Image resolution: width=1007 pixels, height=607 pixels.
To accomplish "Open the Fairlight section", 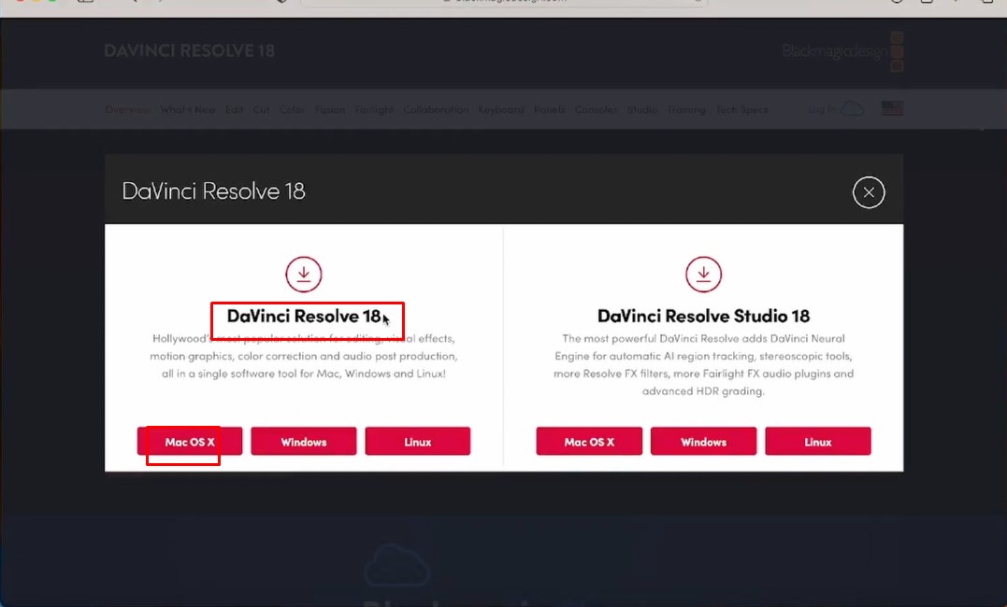I will click(374, 109).
